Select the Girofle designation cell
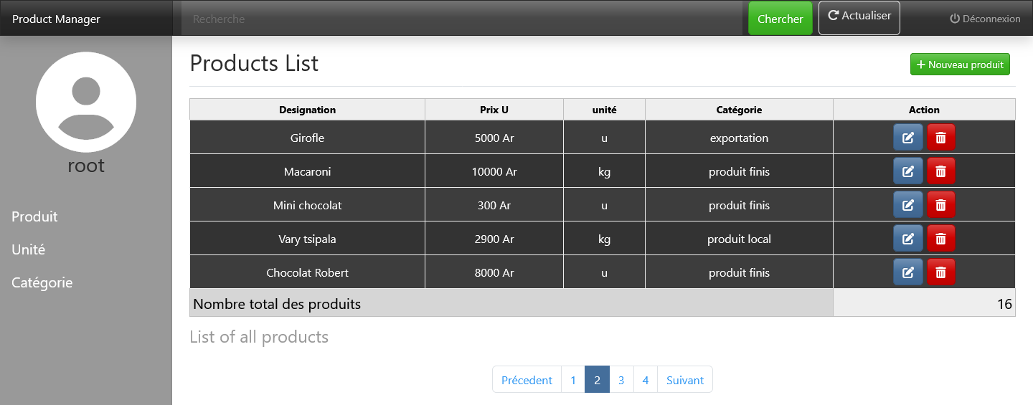This screenshot has width=1033, height=405. point(307,138)
